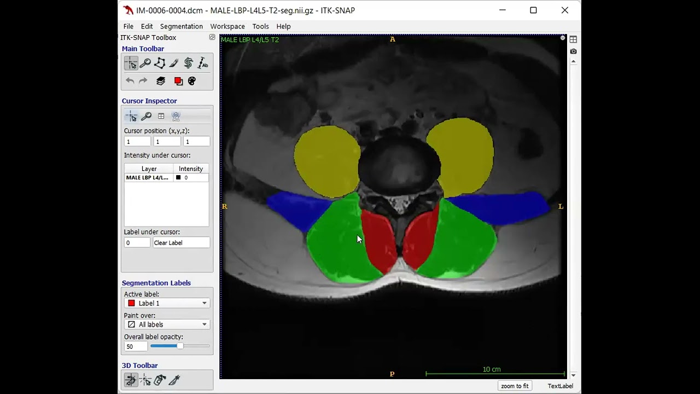Viewport: 700px width, 394px height.
Task: Click the cursor position z field
Action: pyautogui.click(x=196, y=142)
